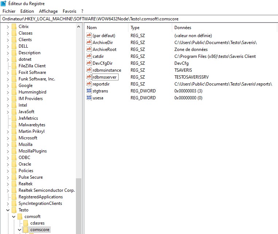Click the DWORD icon next to stgtrans
The height and width of the screenshot is (234, 278).
(89, 91)
